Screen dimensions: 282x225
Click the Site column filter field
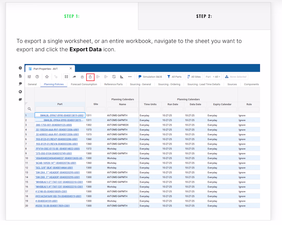click(x=96, y=109)
